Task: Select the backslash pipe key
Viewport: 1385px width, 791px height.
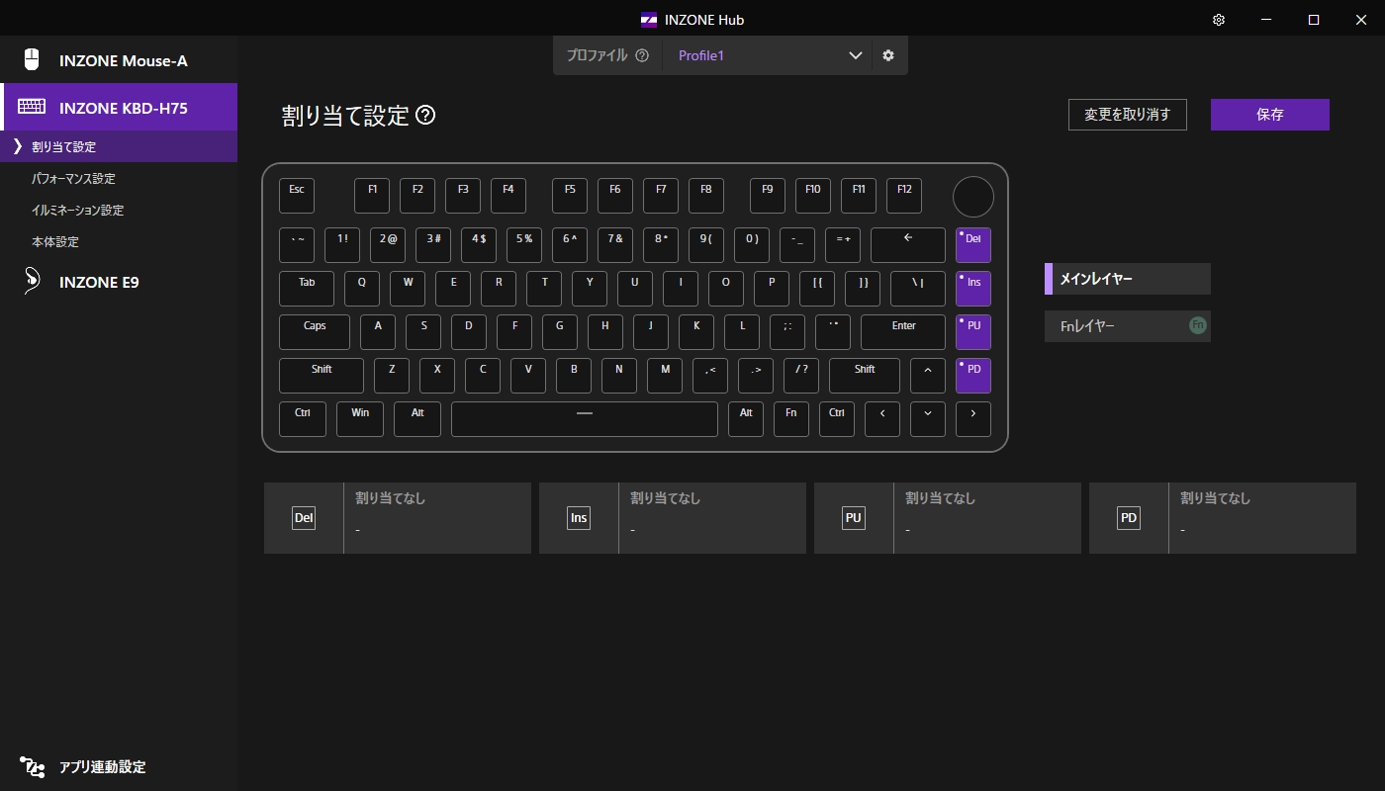Action: click(918, 289)
